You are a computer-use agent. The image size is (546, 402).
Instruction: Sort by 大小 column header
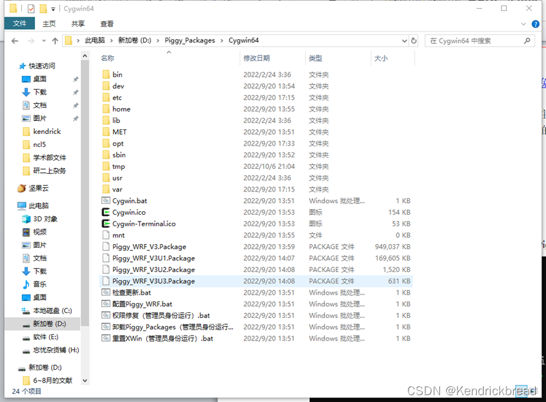(381, 58)
